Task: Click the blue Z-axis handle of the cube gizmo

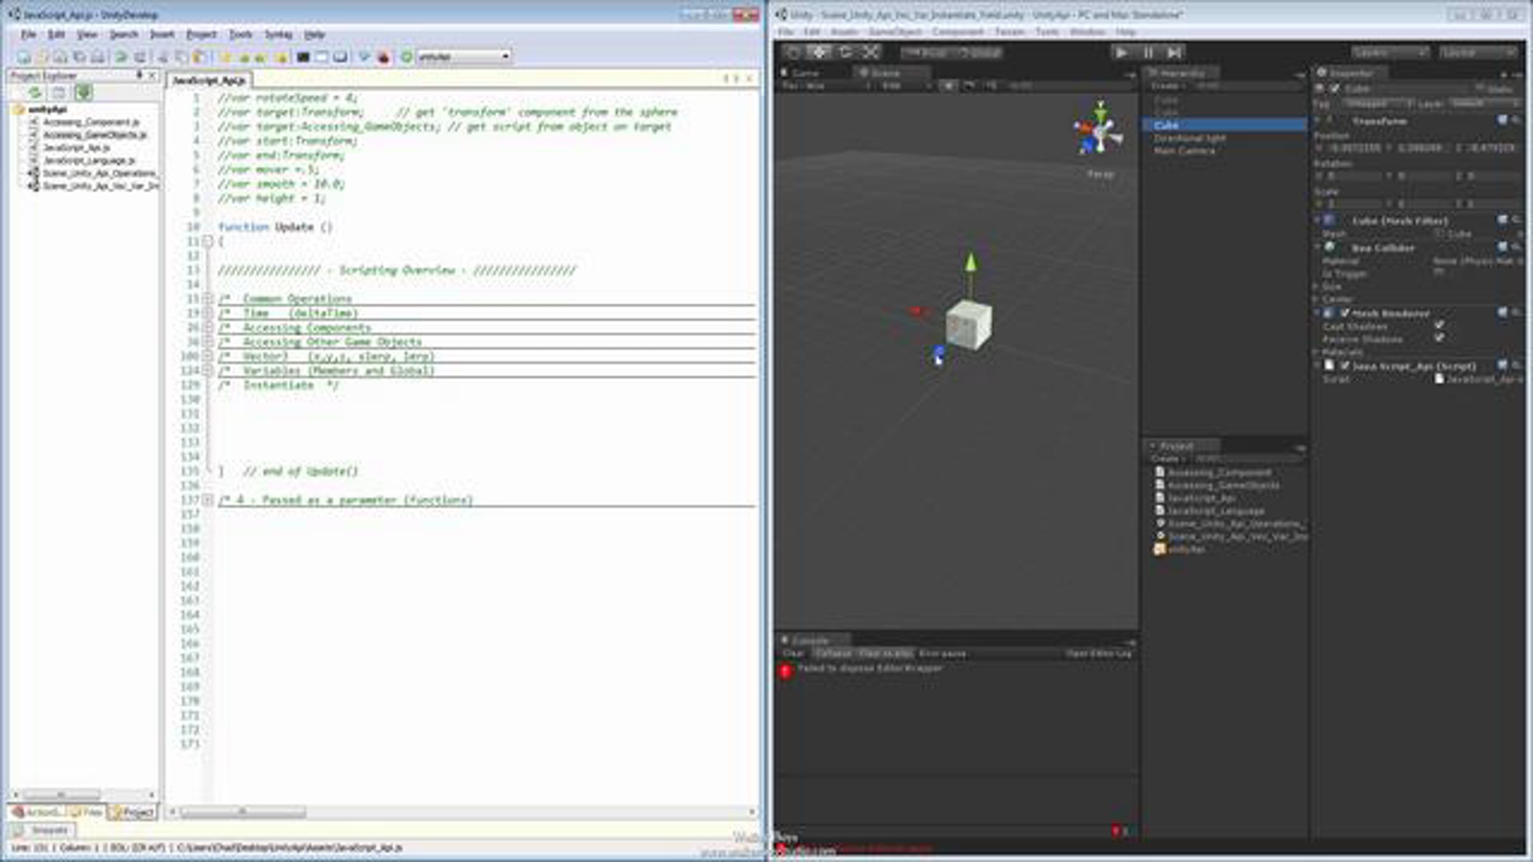Action: coord(939,353)
